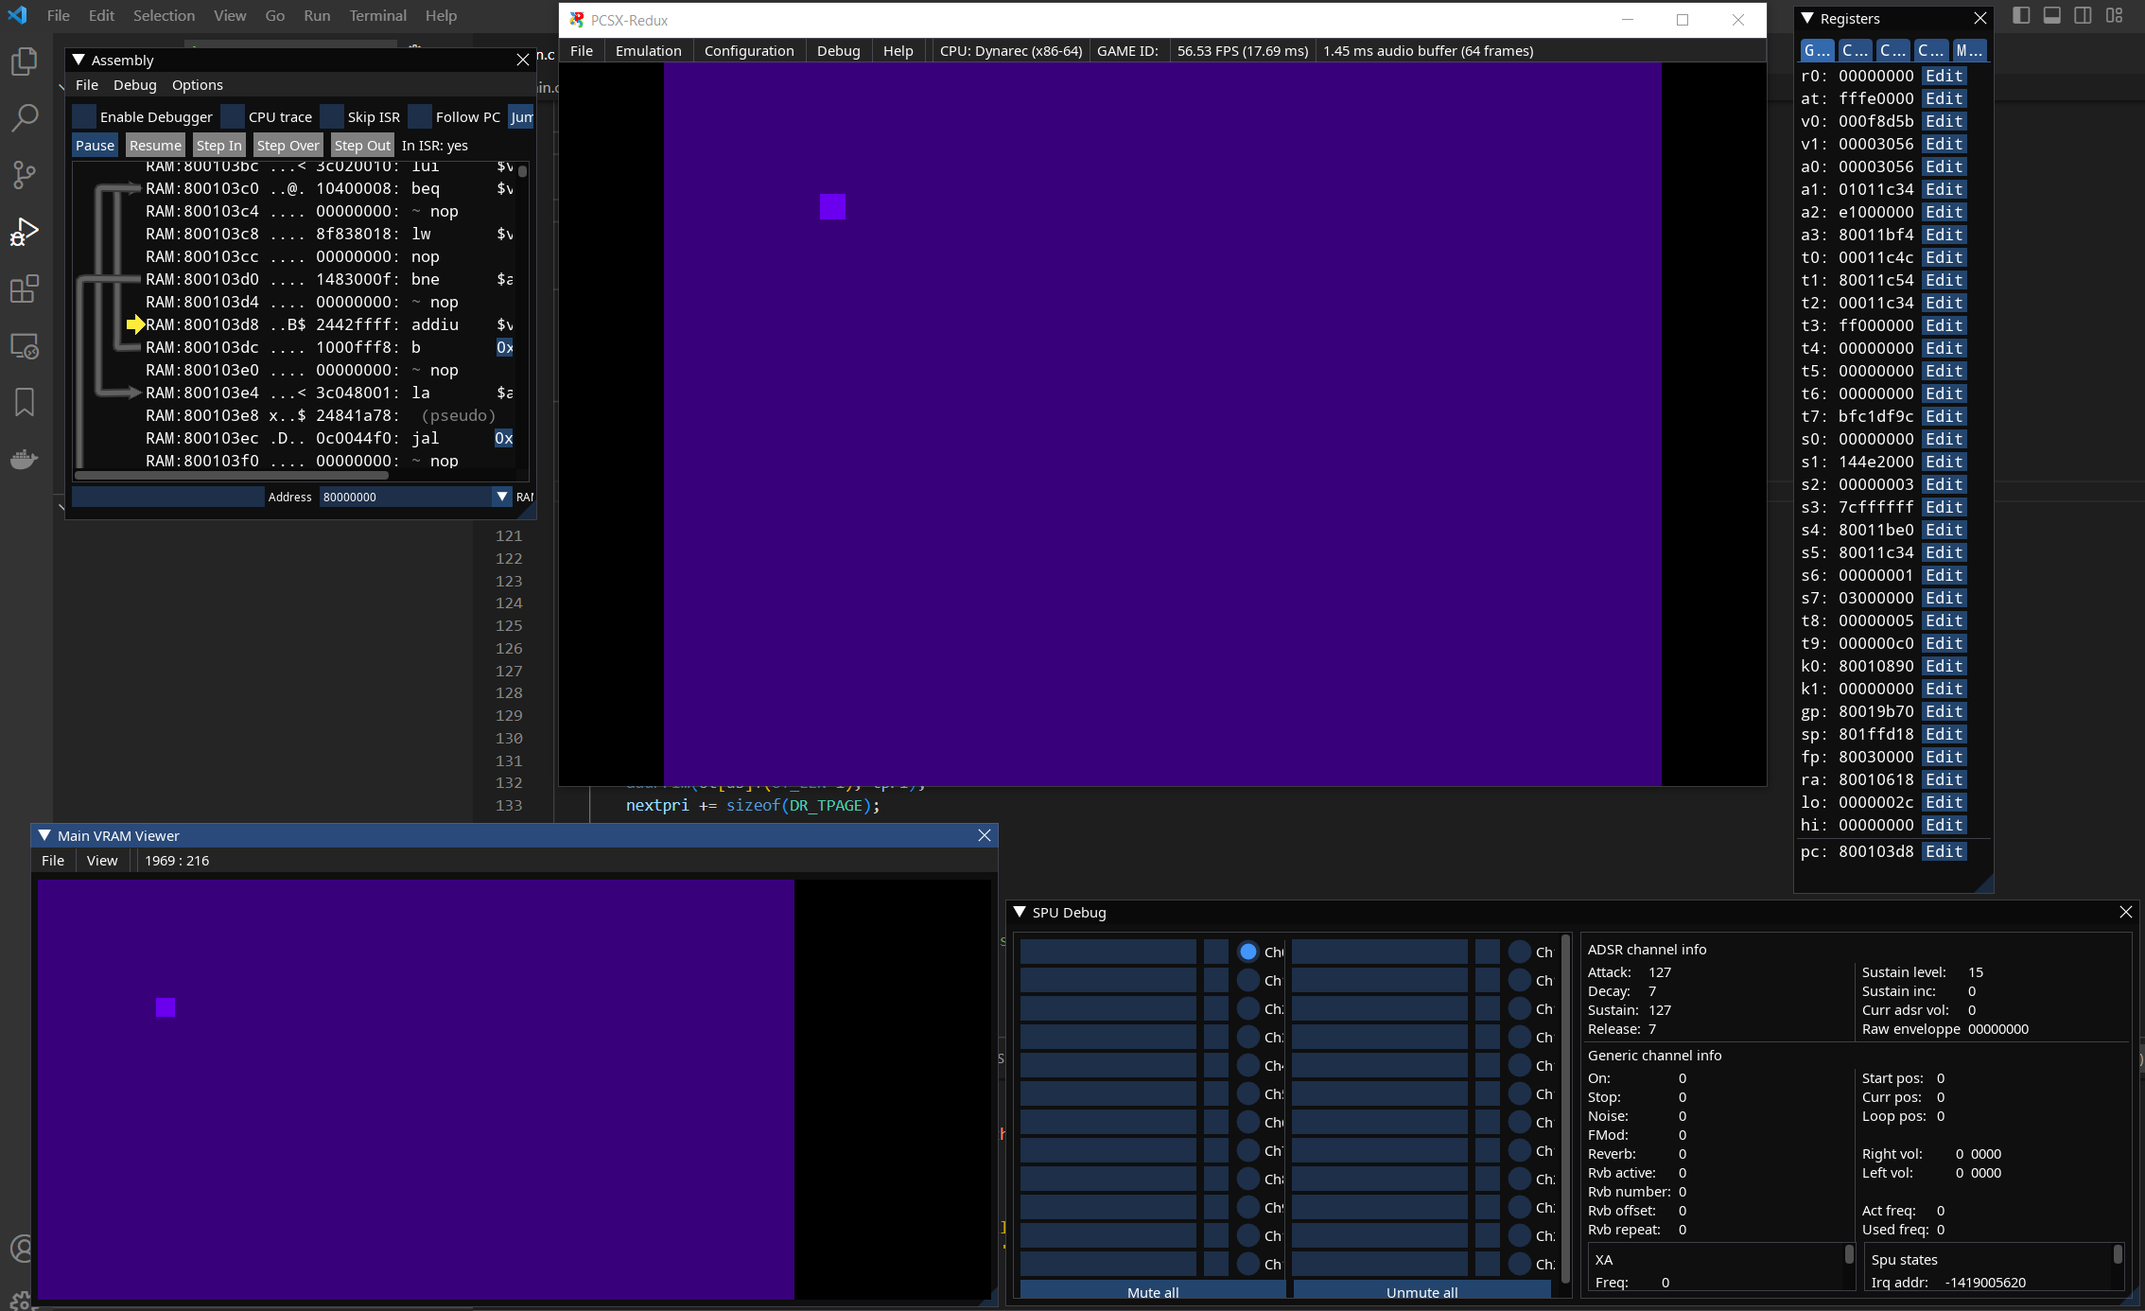Screen dimensions: 2145x1311
Task: Open the Search sidebar icon
Action: pyautogui.click(x=24, y=118)
